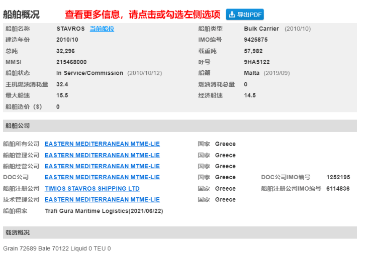Select the 燃油消耗总量 label
366x256 pixels.
(x=216, y=84)
